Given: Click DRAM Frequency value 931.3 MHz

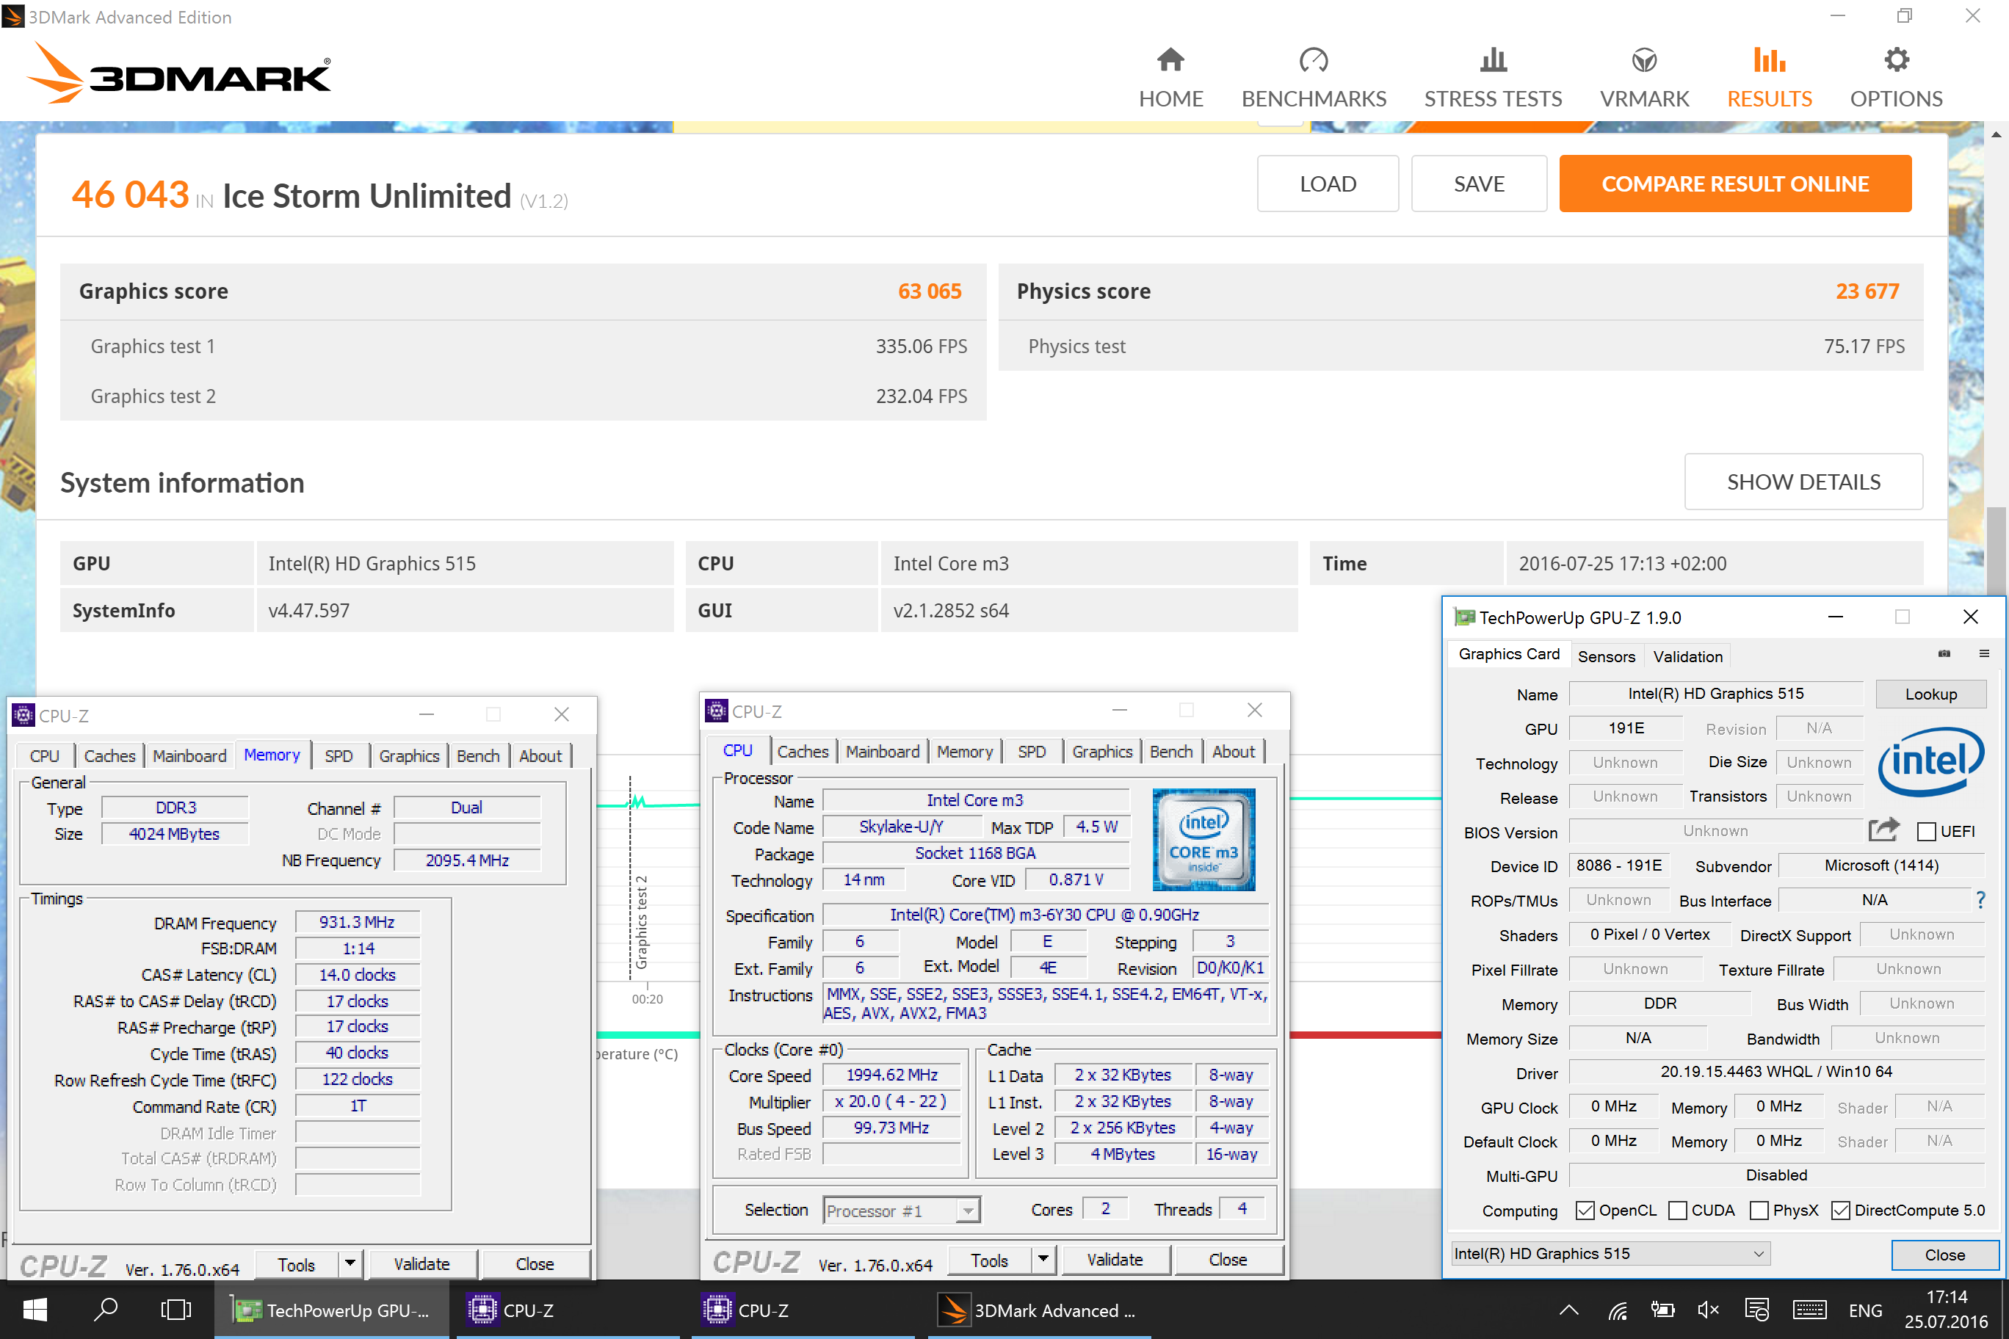Looking at the screenshot, I should (357, 922).
